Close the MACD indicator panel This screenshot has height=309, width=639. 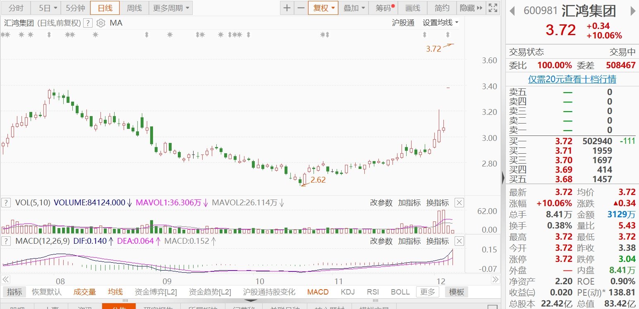pos(459,241)
